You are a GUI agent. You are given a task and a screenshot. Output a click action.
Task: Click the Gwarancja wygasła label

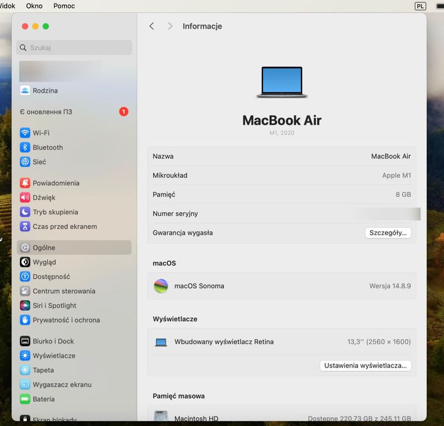pyautogui.click(x=183, y=233)
